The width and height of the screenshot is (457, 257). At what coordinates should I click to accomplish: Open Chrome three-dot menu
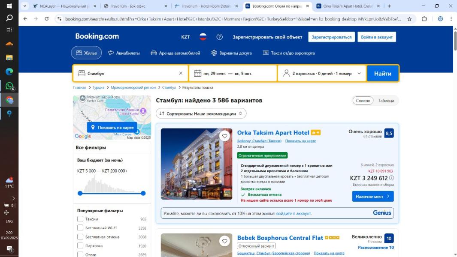coord(451,19)
